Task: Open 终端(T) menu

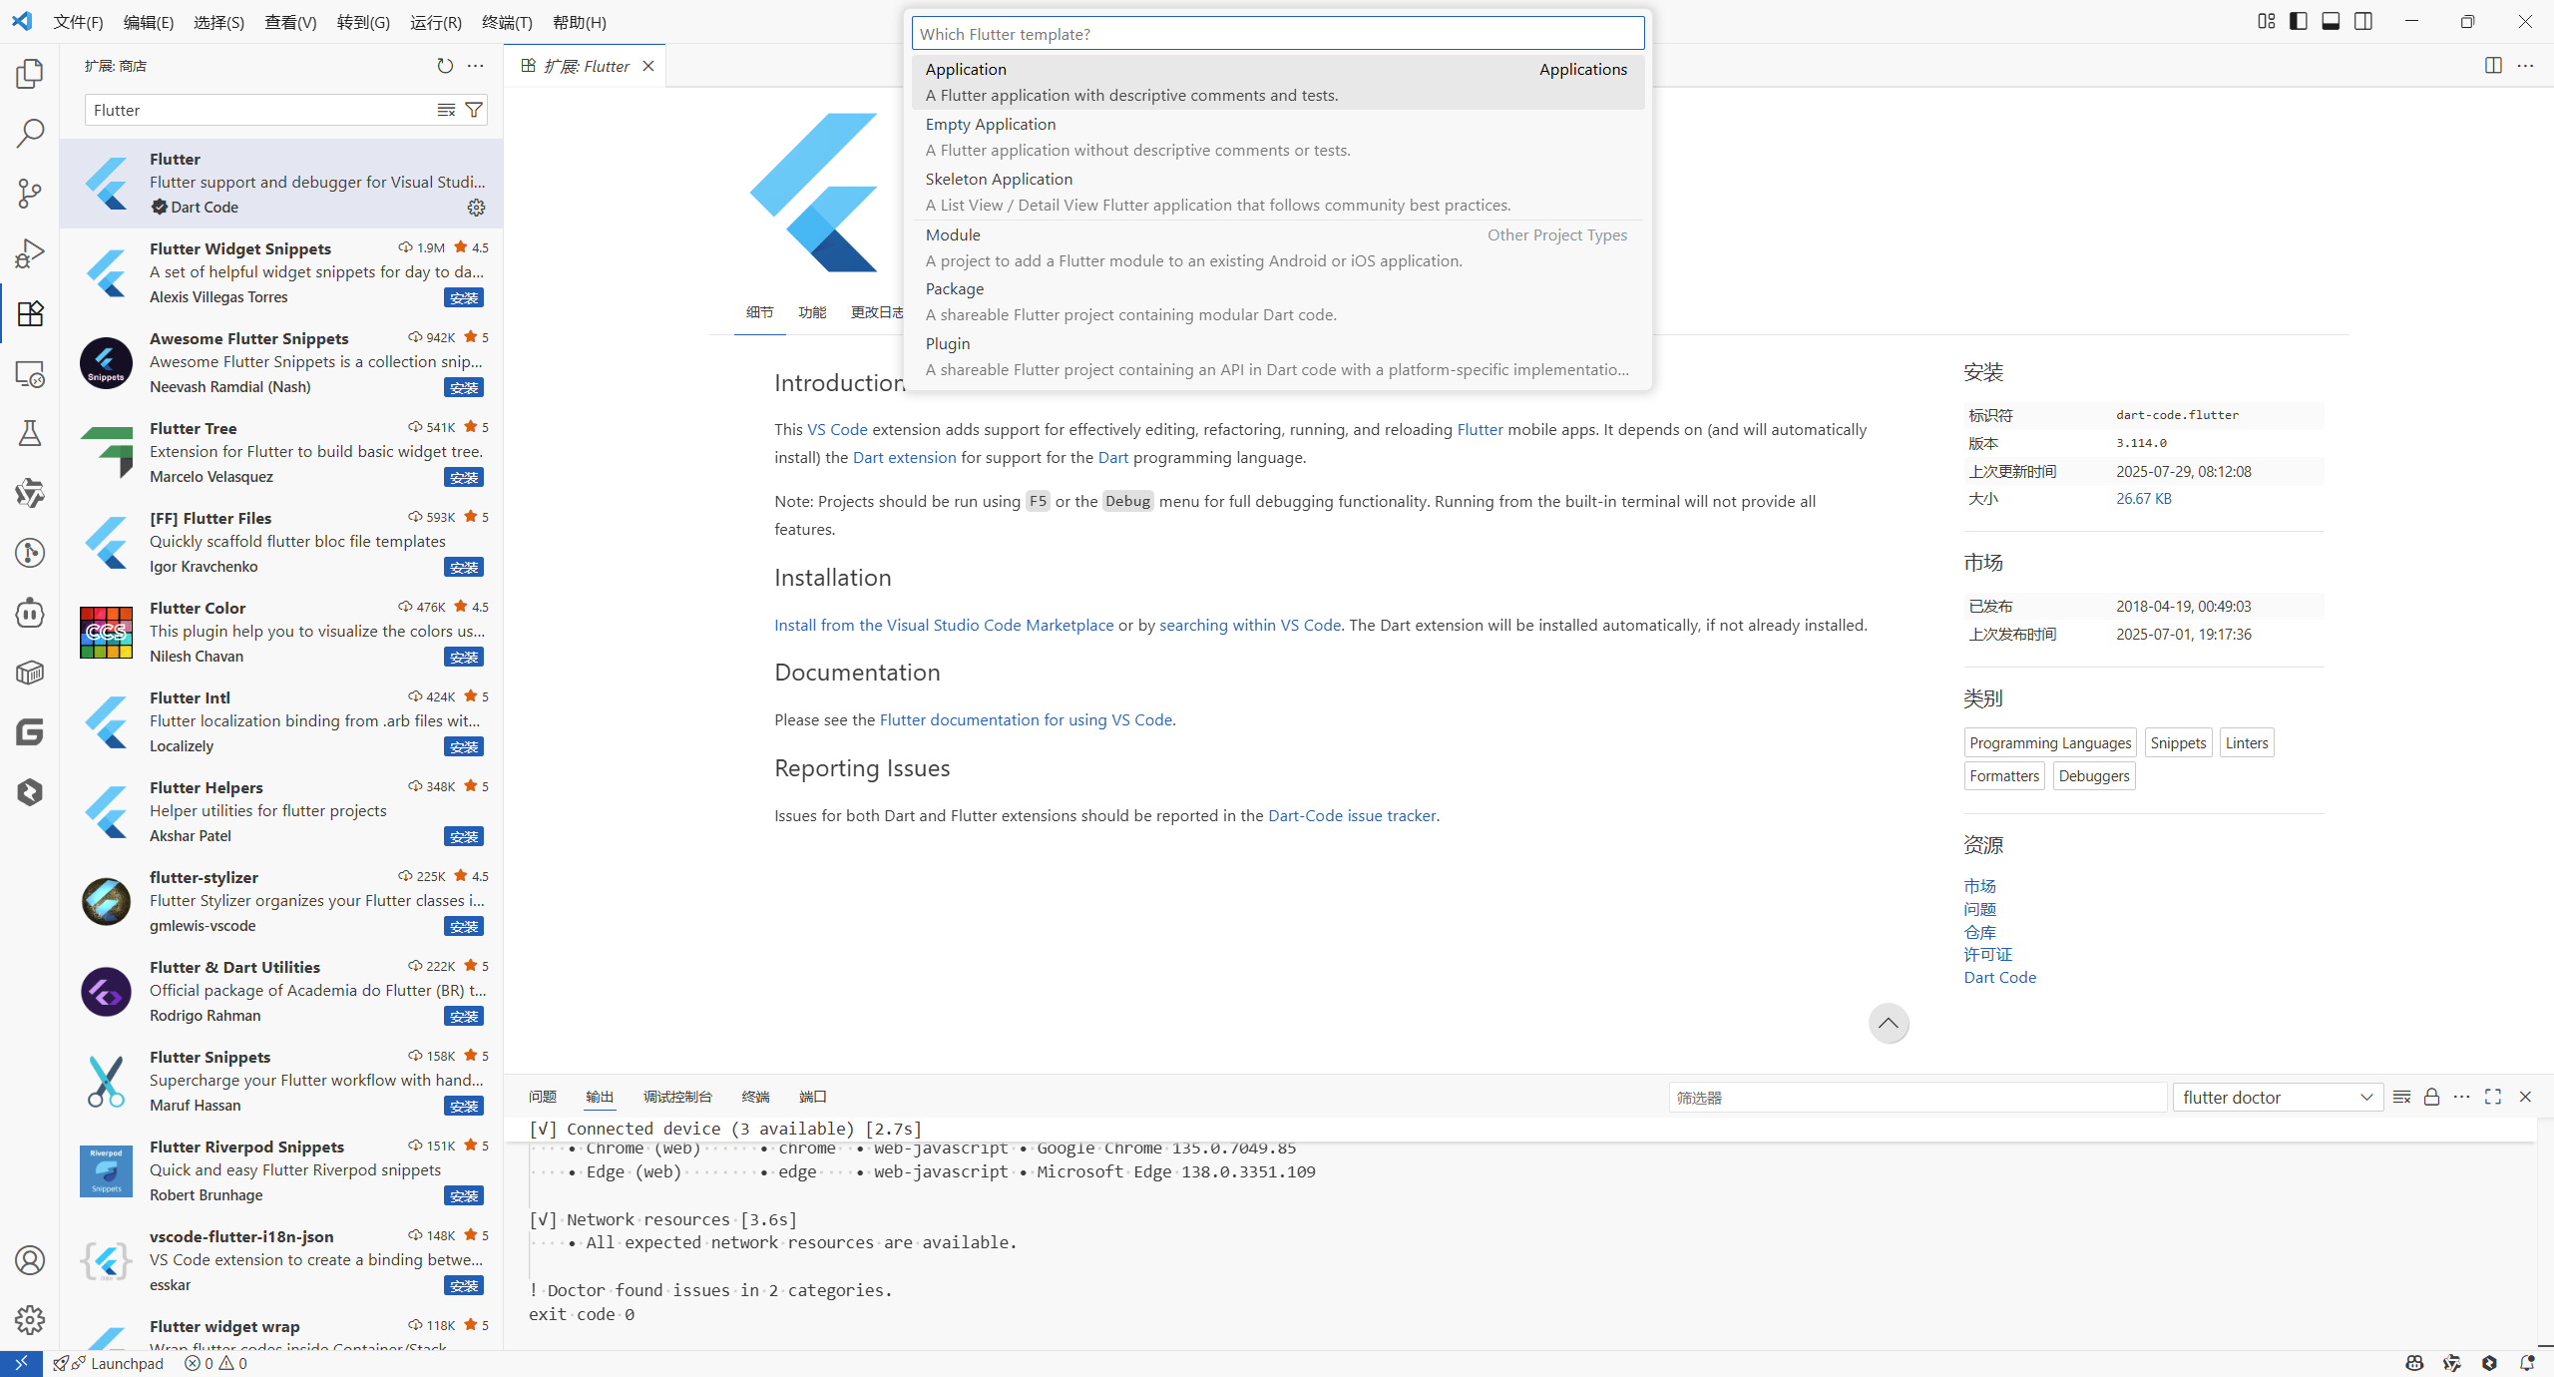Action: (507, 22)
